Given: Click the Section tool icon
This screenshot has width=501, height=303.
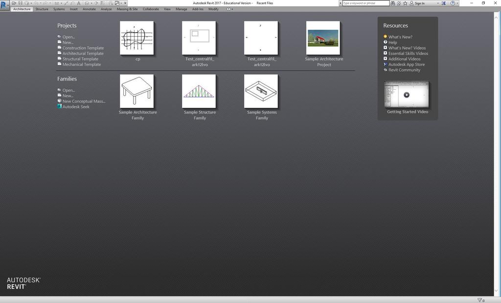Looking at the screenshot, I should tap(96, 3).
